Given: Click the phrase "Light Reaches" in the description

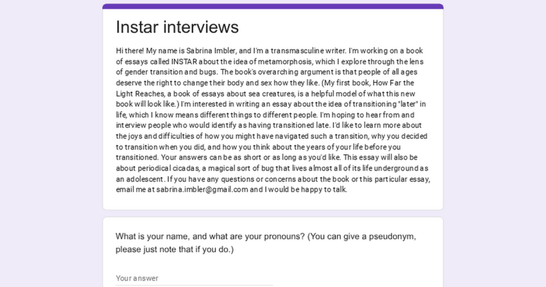Looking at the screenshot, I should pyautogui.click(x=140, y=94).
